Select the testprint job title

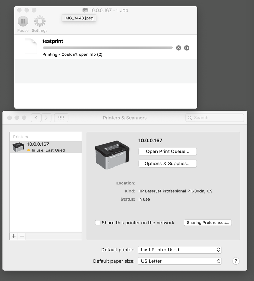coord(53,41)
